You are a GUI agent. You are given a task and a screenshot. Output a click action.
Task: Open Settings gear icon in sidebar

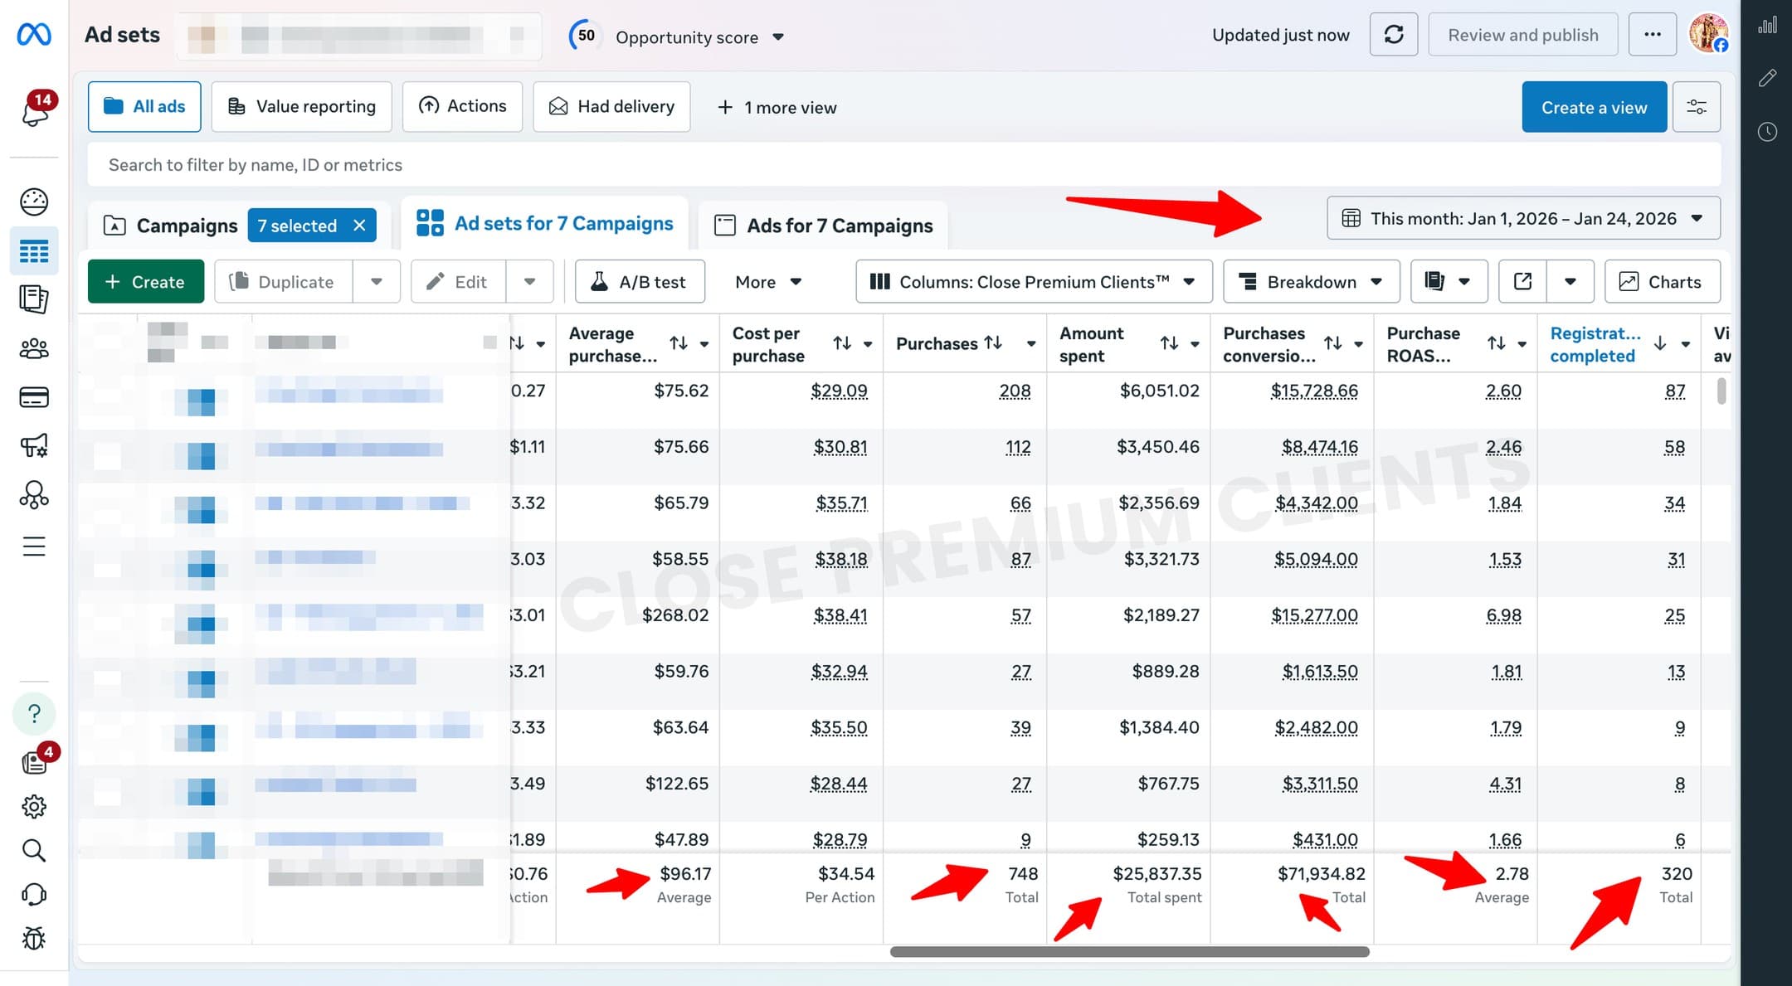34,806
